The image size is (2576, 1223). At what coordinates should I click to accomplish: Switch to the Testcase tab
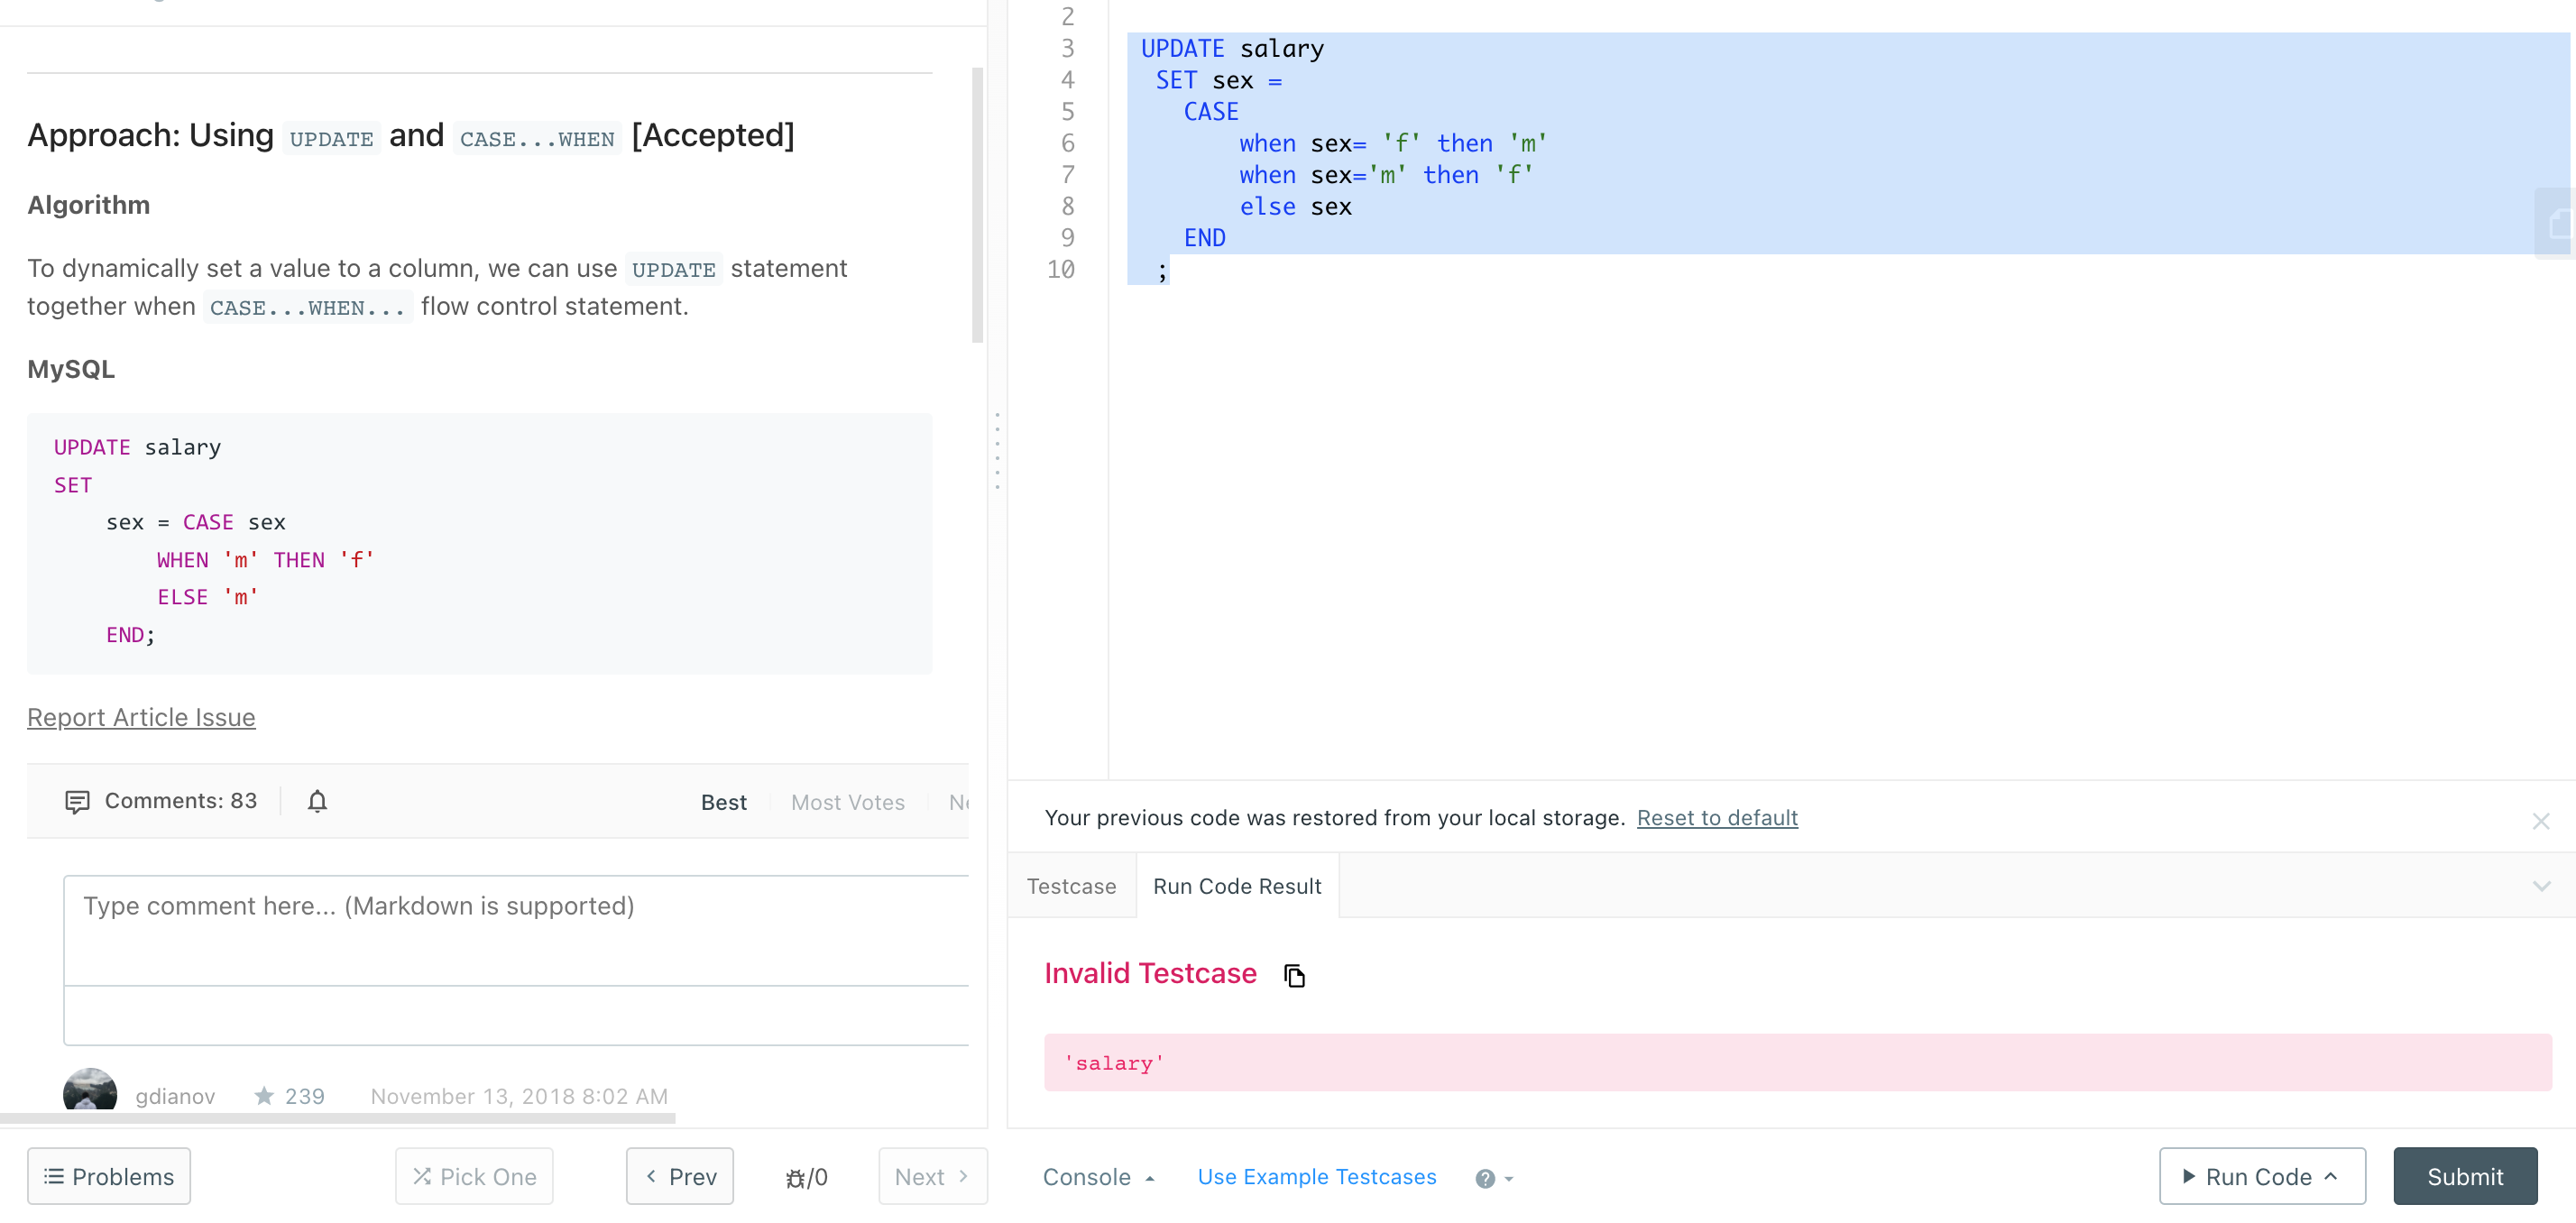click(x=1071, y=886)
